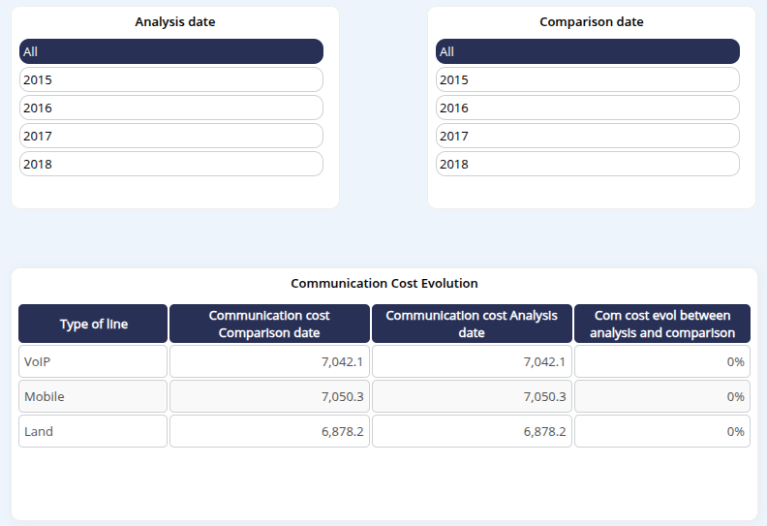Select the Land row label
The width and height of the screenshot is (767, 526).
pos(93,431)
